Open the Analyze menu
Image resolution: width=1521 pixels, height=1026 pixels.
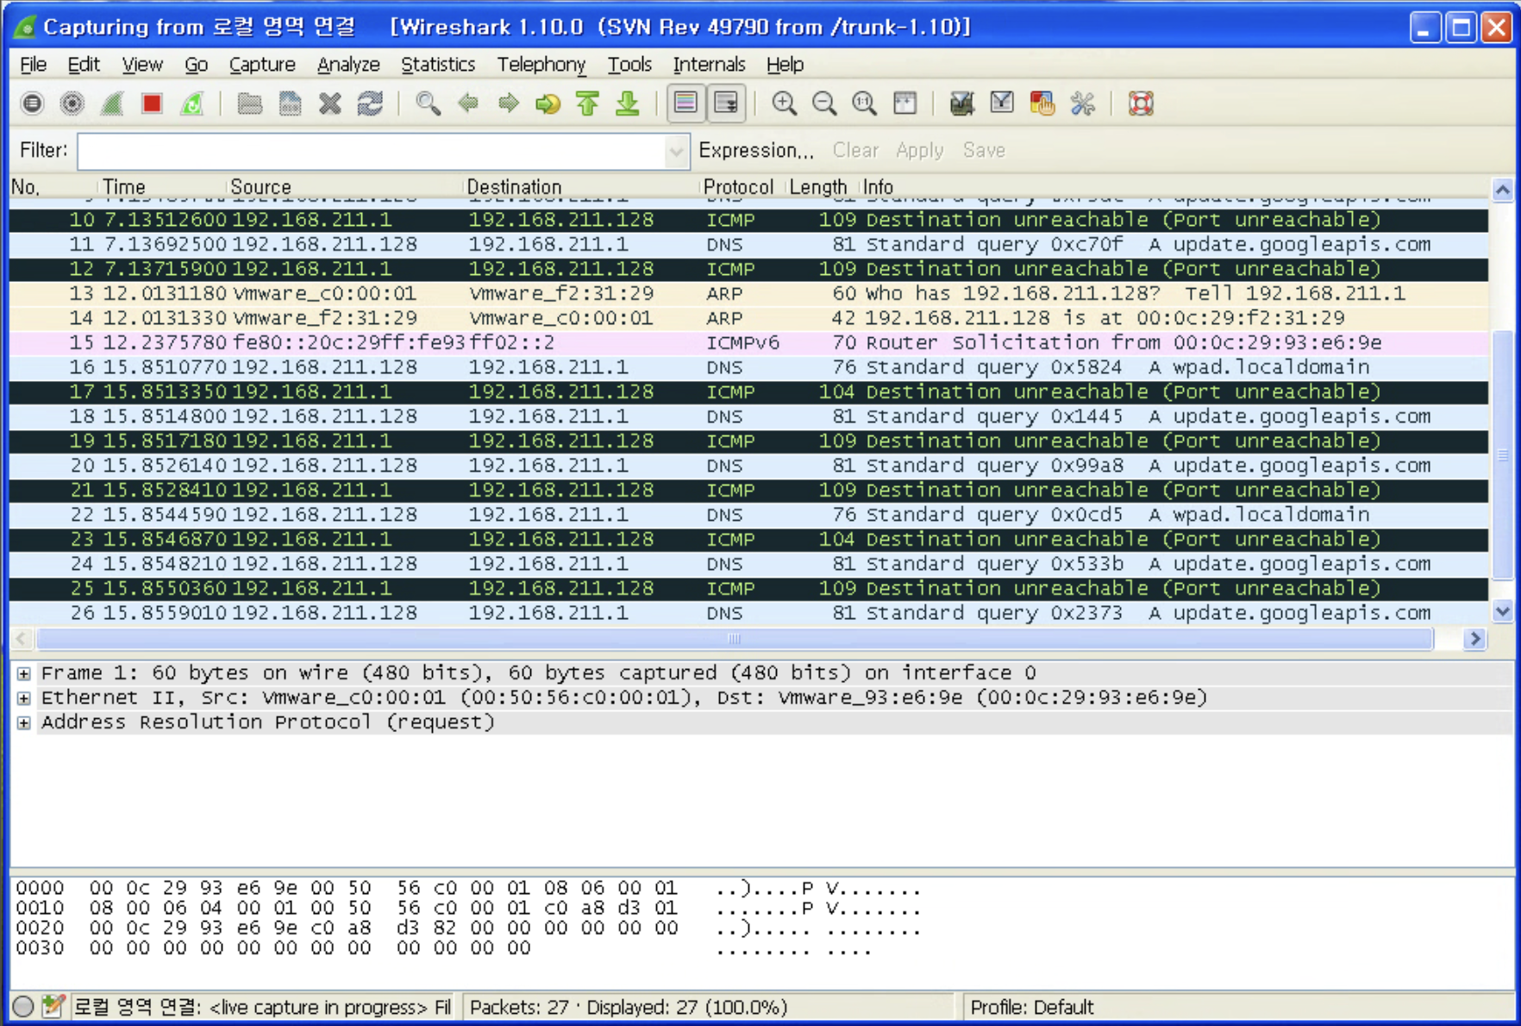click(x=348, y=65)
